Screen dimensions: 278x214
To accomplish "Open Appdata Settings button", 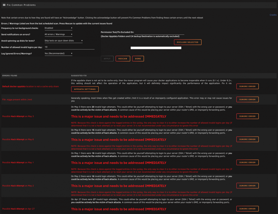I will (85, 89).
